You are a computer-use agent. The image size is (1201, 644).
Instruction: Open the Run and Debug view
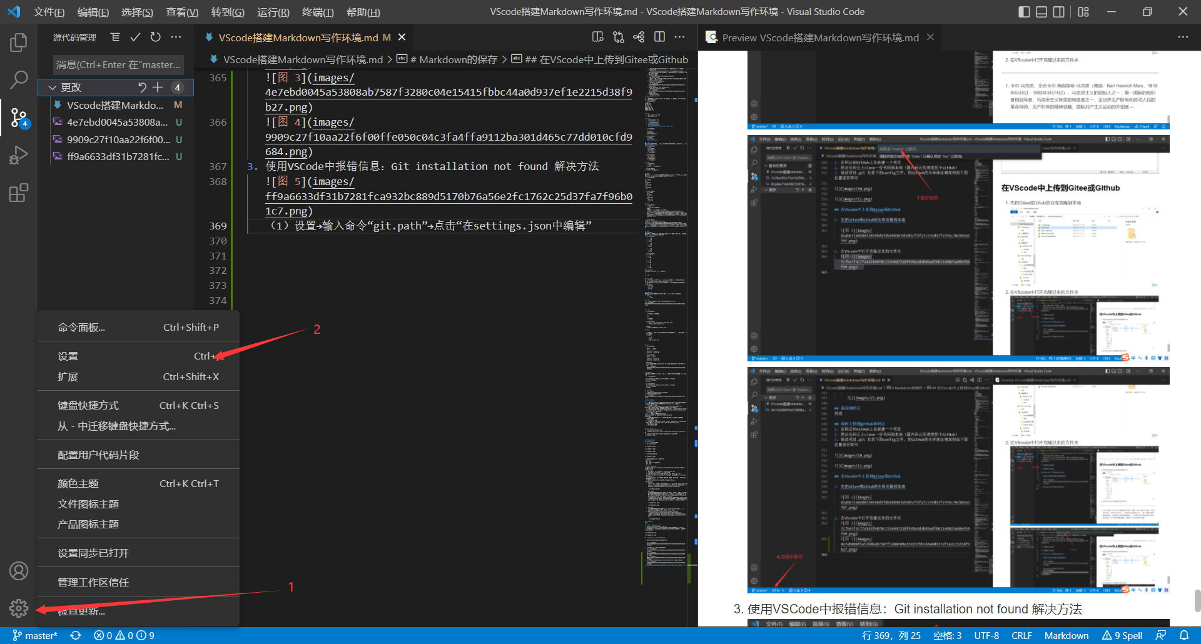click(x=19, y=154)
